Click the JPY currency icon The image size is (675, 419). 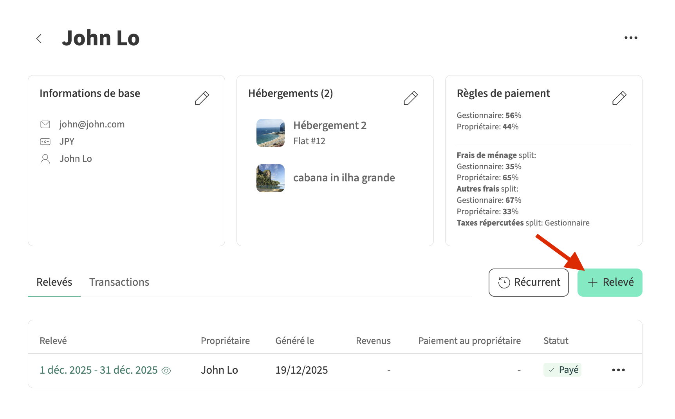pyautogui.click(x=45, y=141)
